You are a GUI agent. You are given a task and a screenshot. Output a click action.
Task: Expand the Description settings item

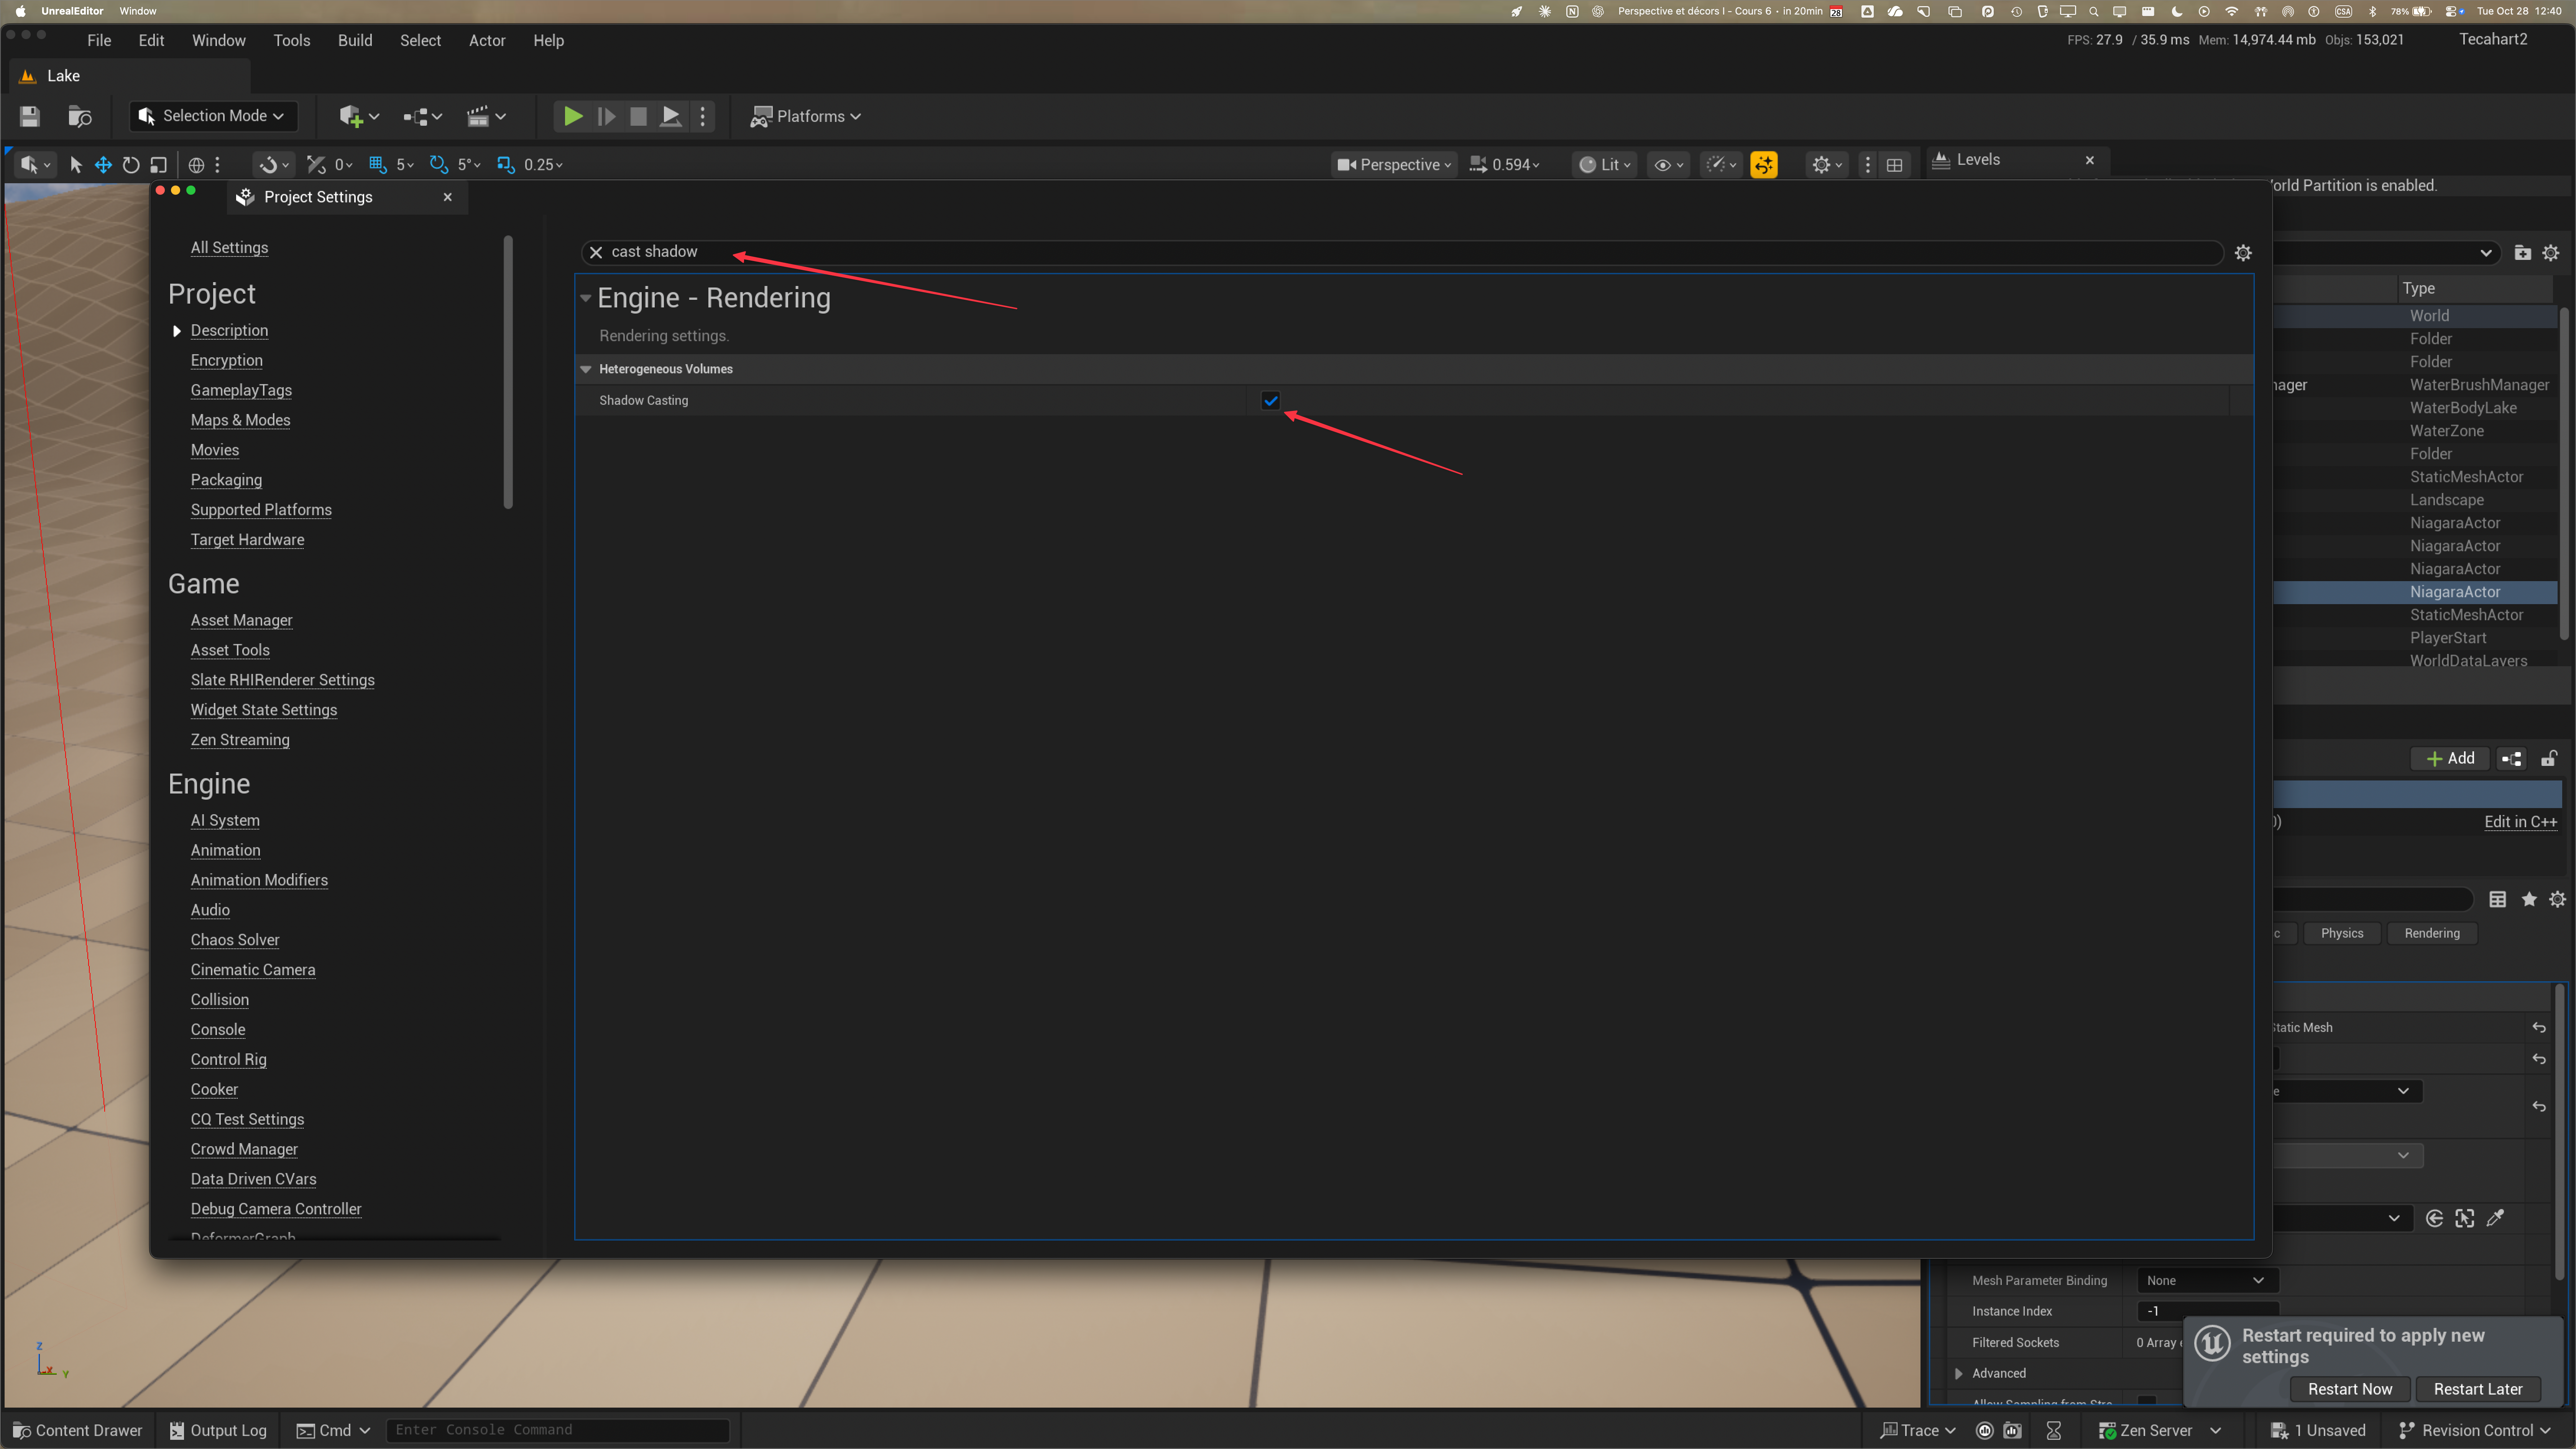[x=177, y=331]
